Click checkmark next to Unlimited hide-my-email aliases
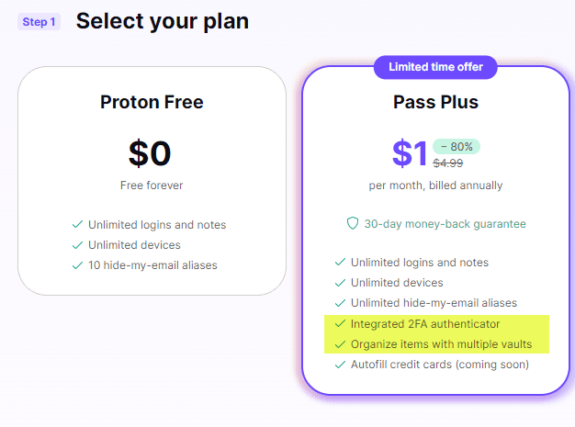Screen dimensions: 575x427 [x=340, y=303]
